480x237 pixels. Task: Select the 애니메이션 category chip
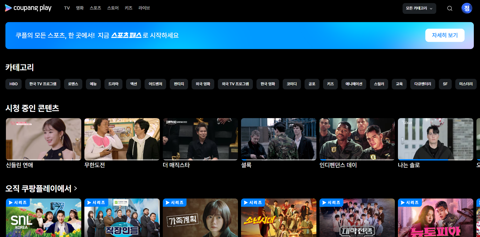(354, 84)
